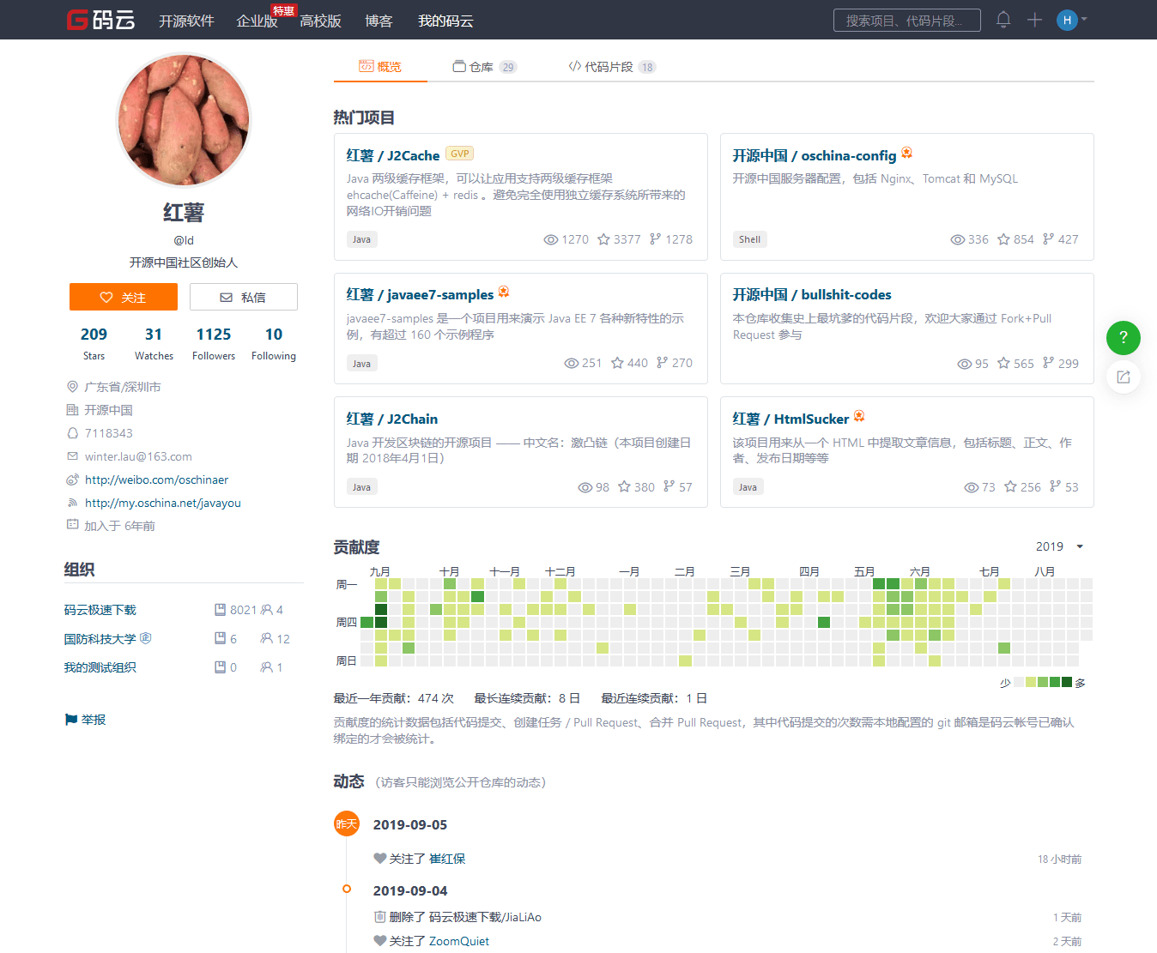Viewport: 1157px width, 953px height.
Task: Click the winter.lau@163.com email text
Action: pyautogui.click(x=138, y=456)
